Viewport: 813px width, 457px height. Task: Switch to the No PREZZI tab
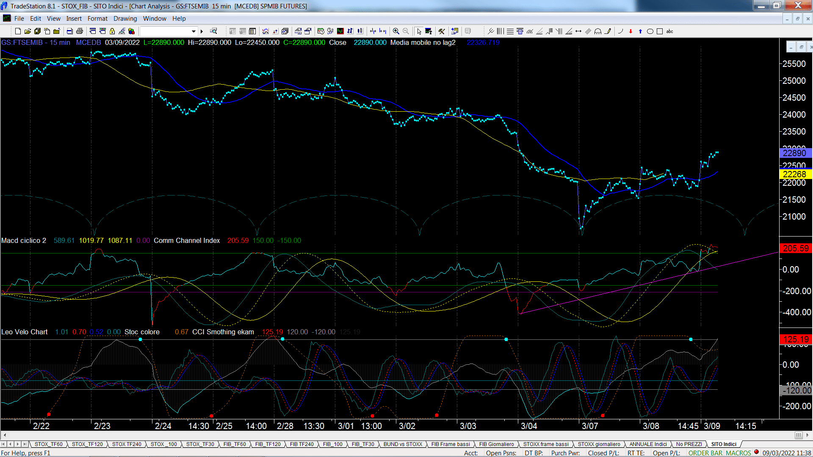point(689,444)
